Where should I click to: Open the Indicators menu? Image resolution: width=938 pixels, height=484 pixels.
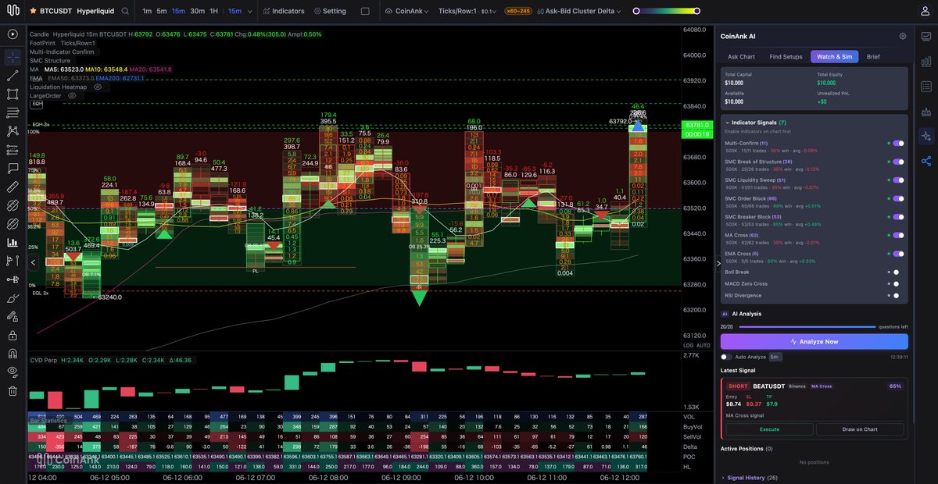(x=284, y=12)
